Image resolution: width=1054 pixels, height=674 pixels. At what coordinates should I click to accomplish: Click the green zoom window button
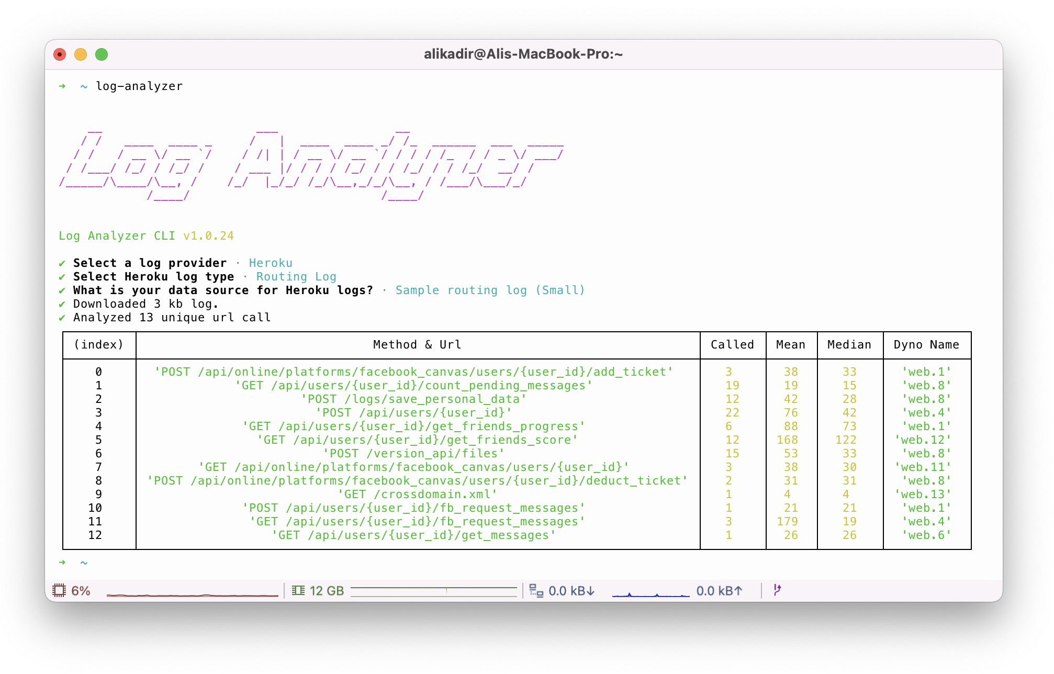[102, 54]
